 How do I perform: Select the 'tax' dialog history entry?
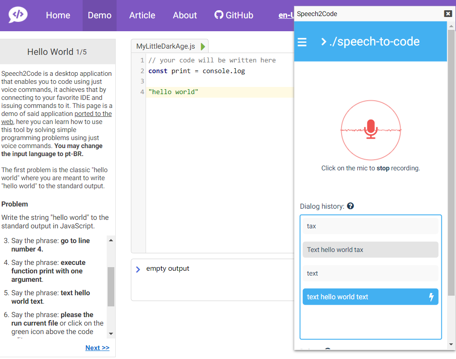pyautogui.click(x=370, y=226)
